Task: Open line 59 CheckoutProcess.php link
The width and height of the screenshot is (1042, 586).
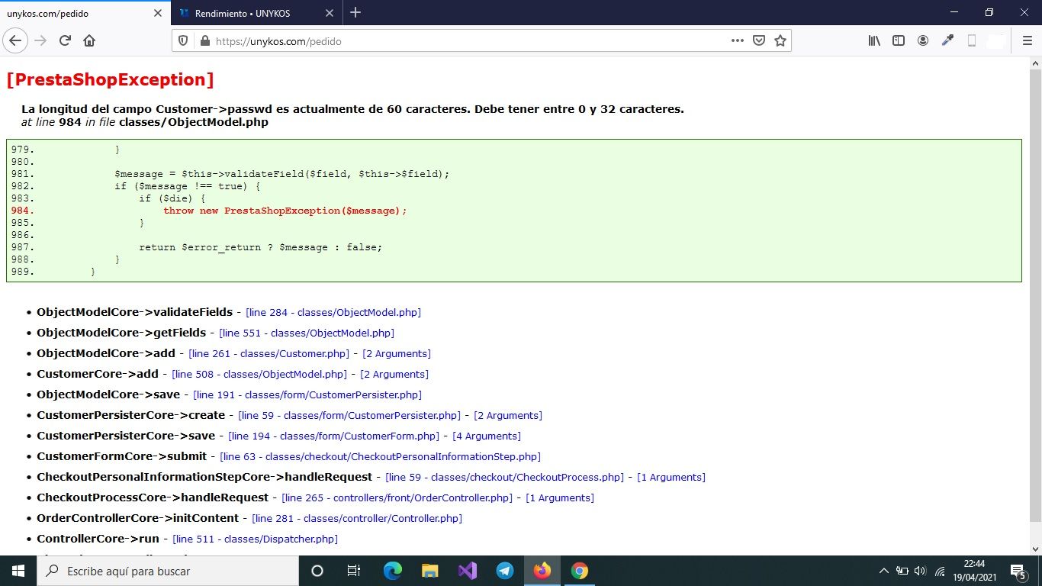Action: (504, 477)
